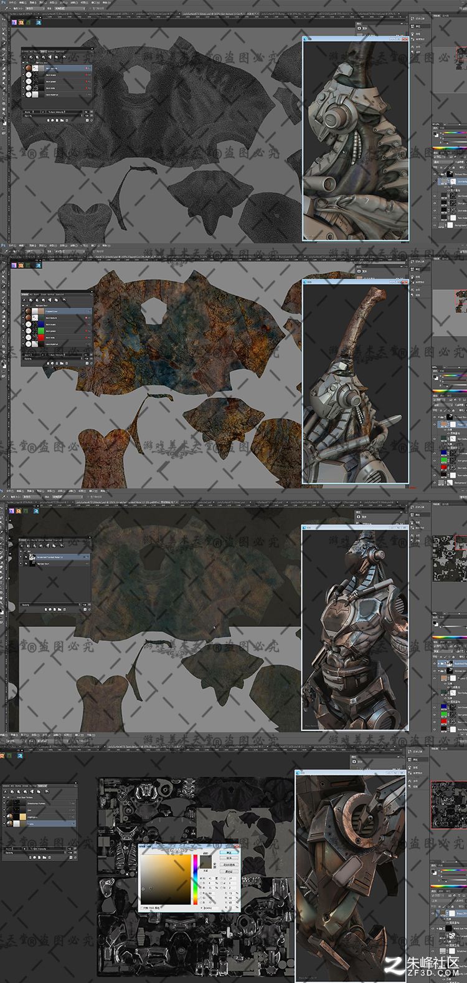The image size is (467, 983).
Task: Enable Only Web Colors checkbox
Action: coord(142,908)
